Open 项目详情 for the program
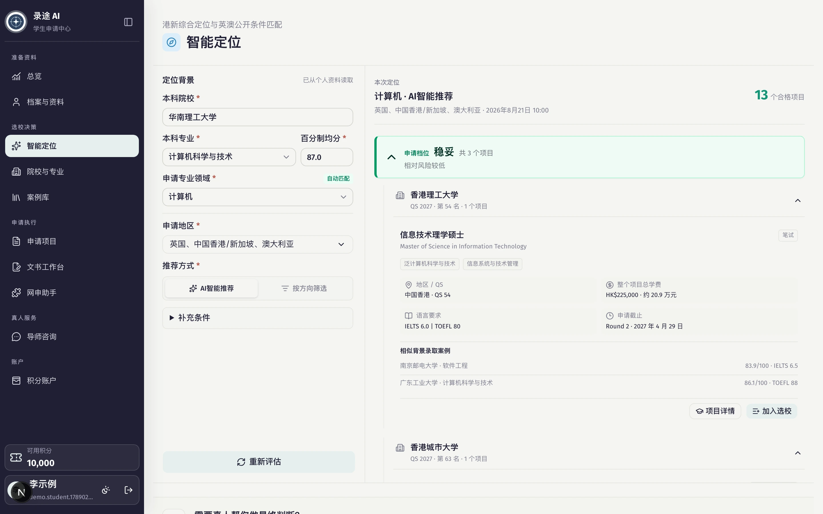 coord(715,411)
